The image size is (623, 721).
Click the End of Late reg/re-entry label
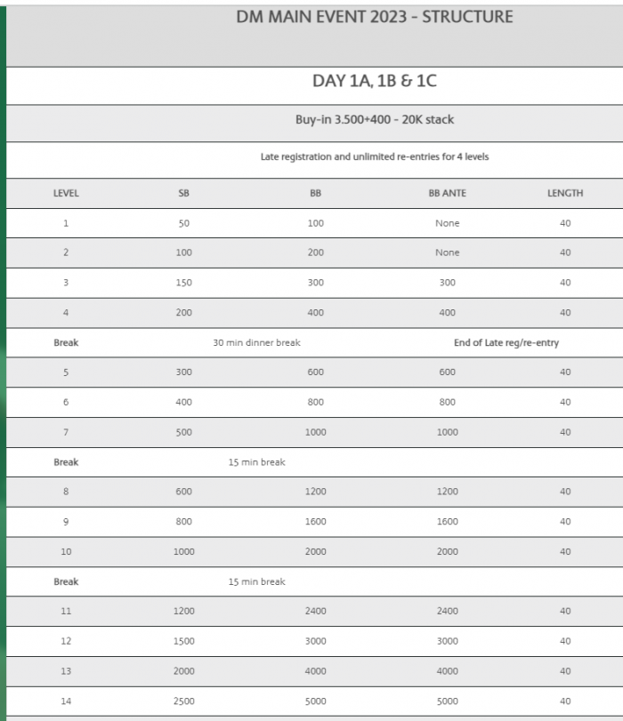pos(506,342)
